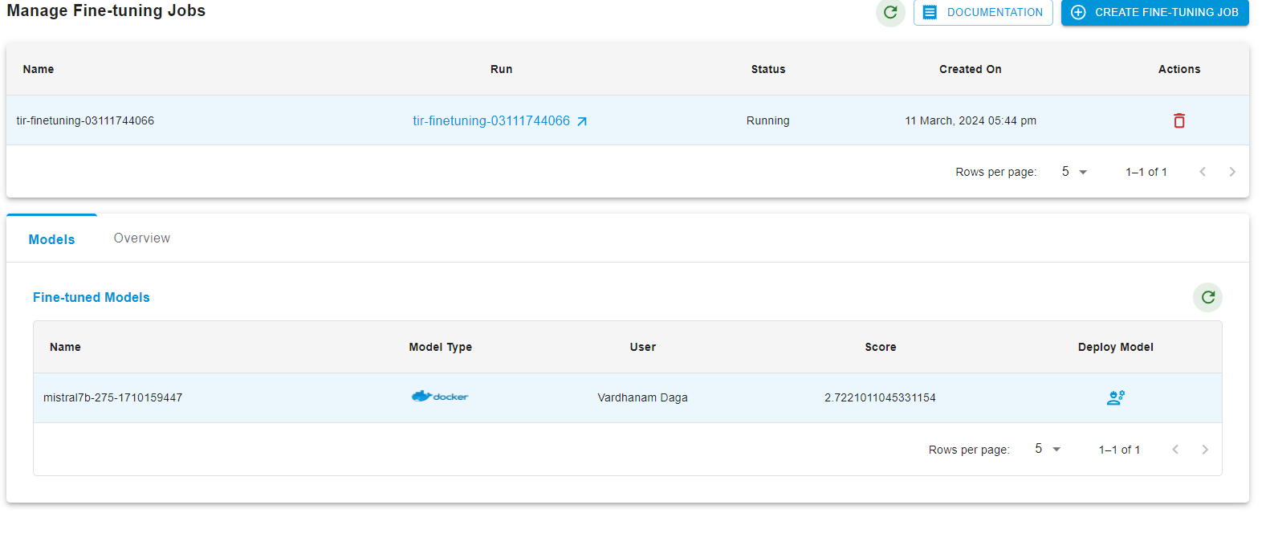This screenshot has height=554, width=1270.
Task: Open the Documentation button
Action: click(x=983, y=12)
